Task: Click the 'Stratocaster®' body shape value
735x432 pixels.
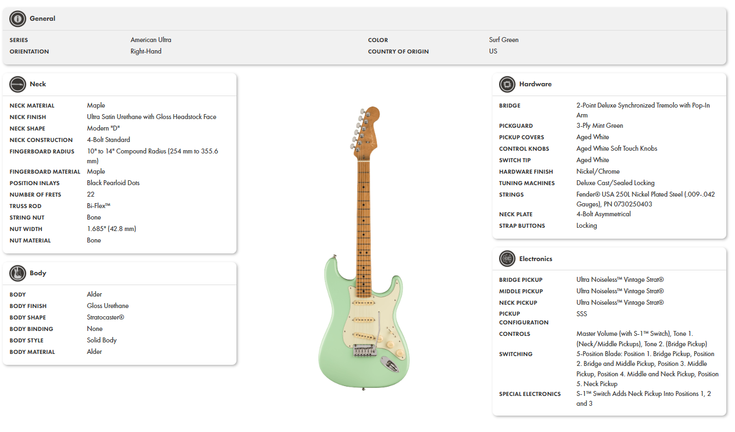Action: click(105, 317)
